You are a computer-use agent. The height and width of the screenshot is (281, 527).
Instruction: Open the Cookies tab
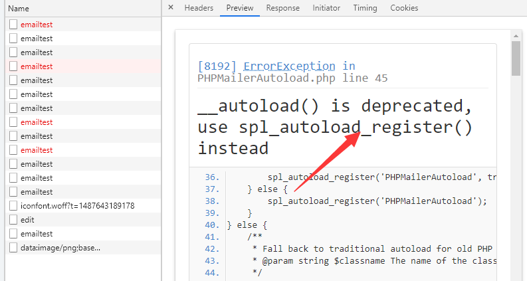click(x=404, y=8)
